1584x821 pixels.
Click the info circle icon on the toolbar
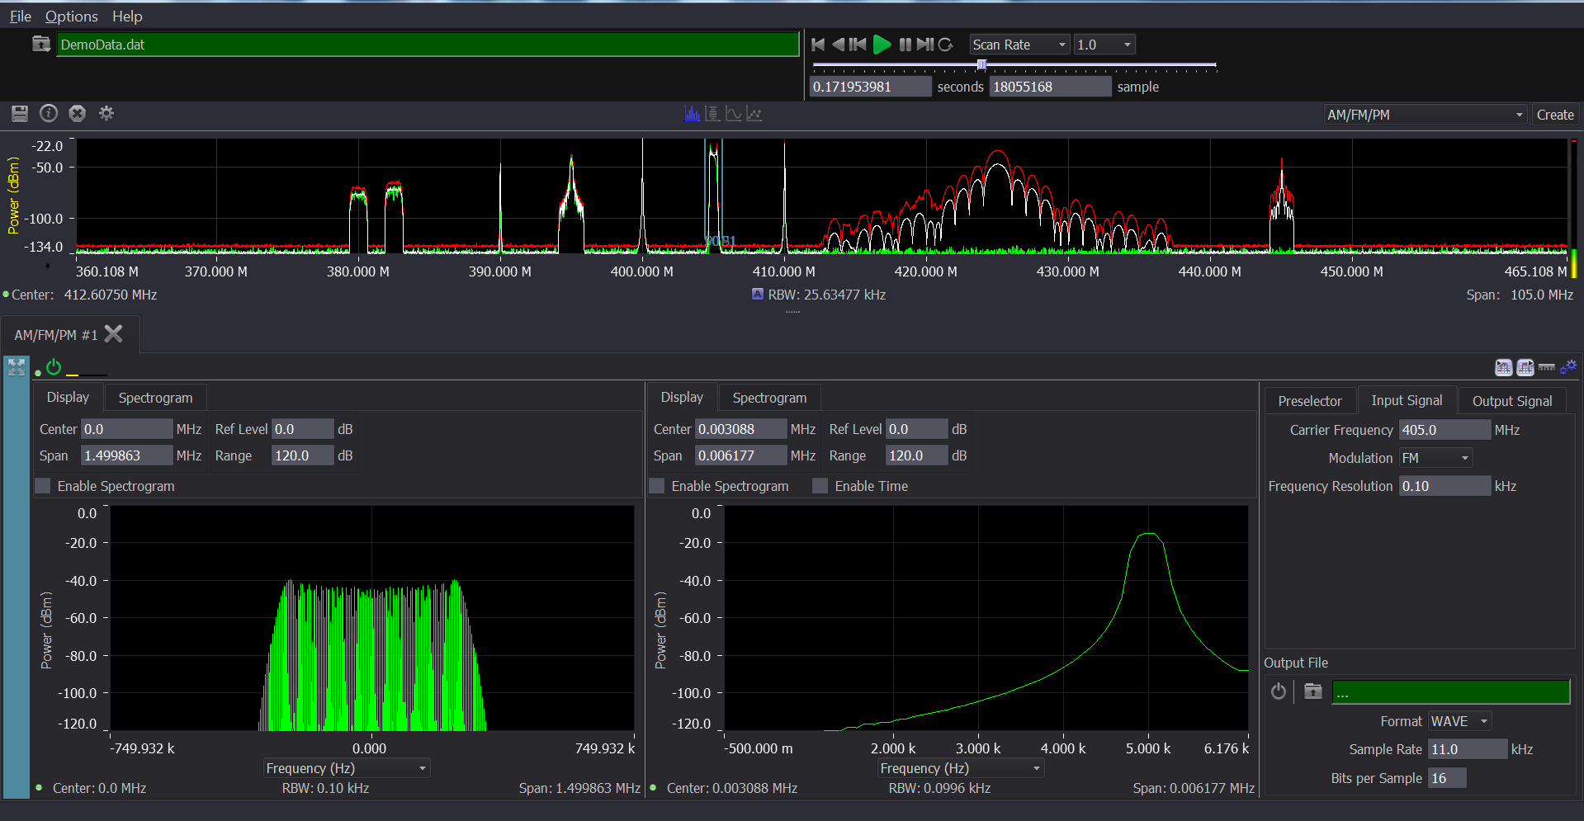(x=48, y=113)
